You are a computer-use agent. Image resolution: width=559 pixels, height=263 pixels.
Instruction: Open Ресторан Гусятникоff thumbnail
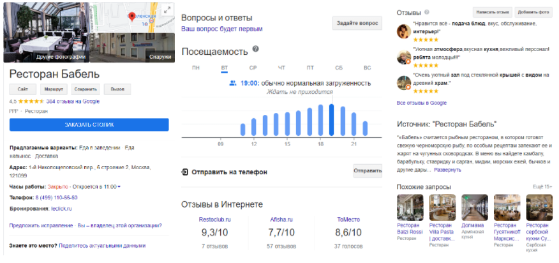[x=507, y=207]
